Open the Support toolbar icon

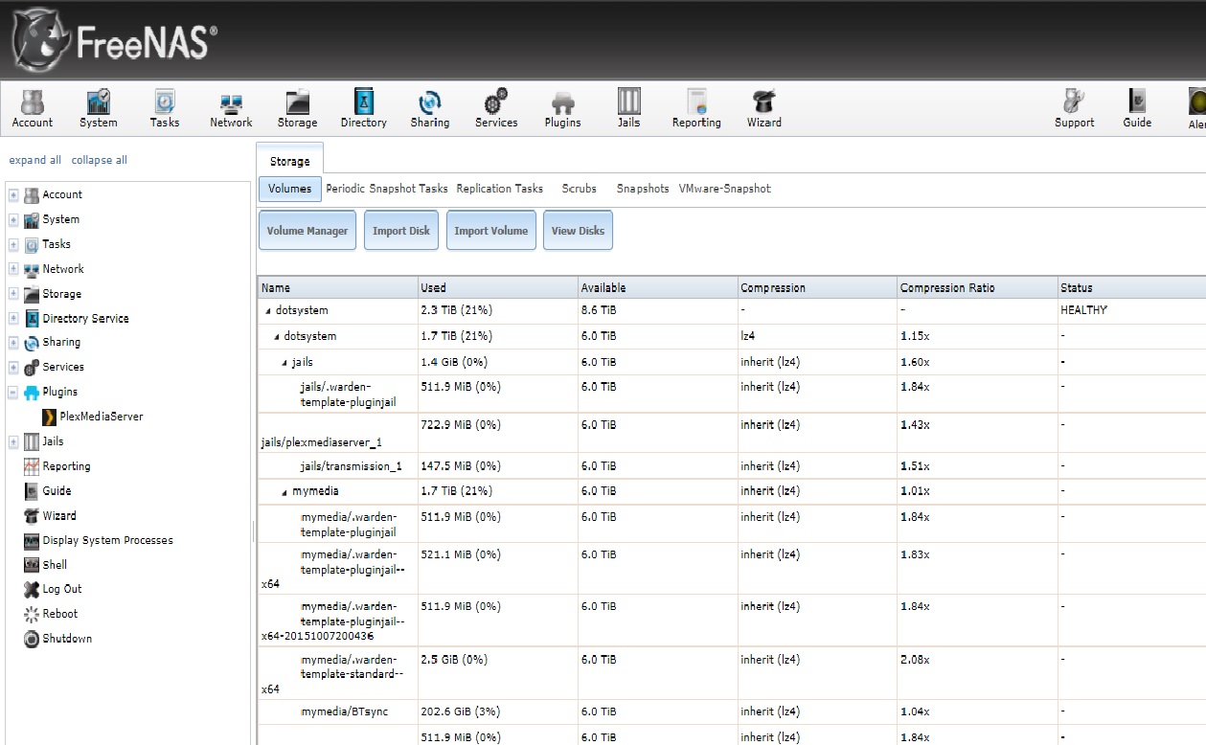point(1075,108)
